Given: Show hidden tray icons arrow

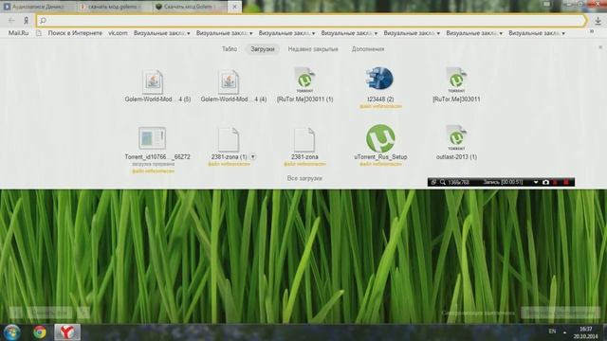Looking at the screenshot, I should (565, 332).
